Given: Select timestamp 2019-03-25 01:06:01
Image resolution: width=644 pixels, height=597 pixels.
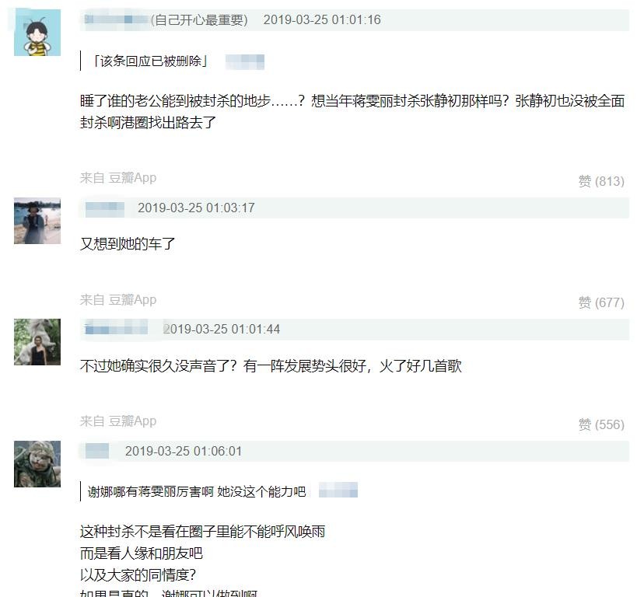Looking at the screenshot, I should pyautogui.click(x=184, y=451).
